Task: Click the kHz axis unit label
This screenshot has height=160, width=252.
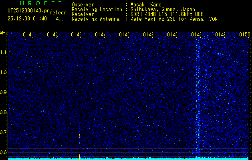Action: coord(4,33)
